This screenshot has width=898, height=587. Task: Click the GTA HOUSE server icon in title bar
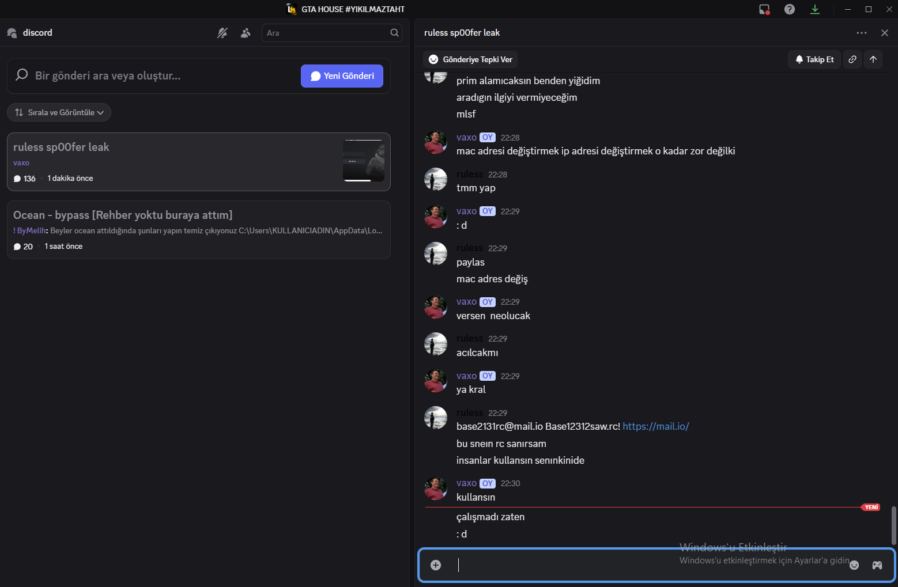(292, 9)
